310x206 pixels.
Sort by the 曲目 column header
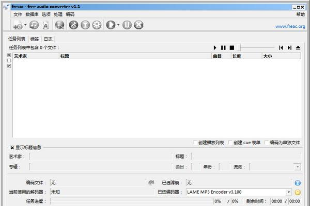[x=222, y=56]
